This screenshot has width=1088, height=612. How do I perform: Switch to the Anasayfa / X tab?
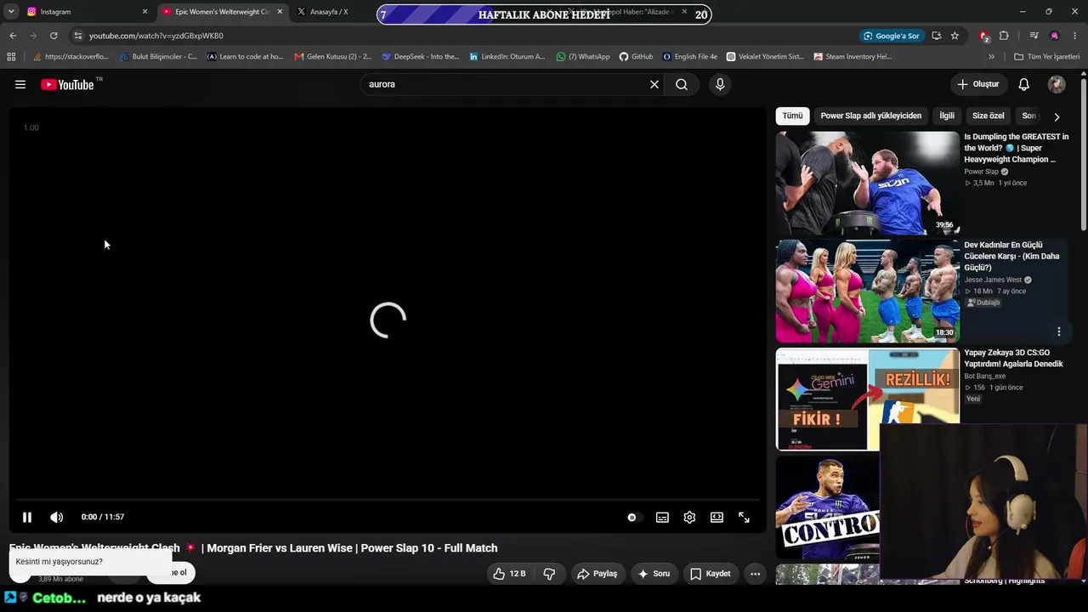pyautogui.click(x=328, y=12)
